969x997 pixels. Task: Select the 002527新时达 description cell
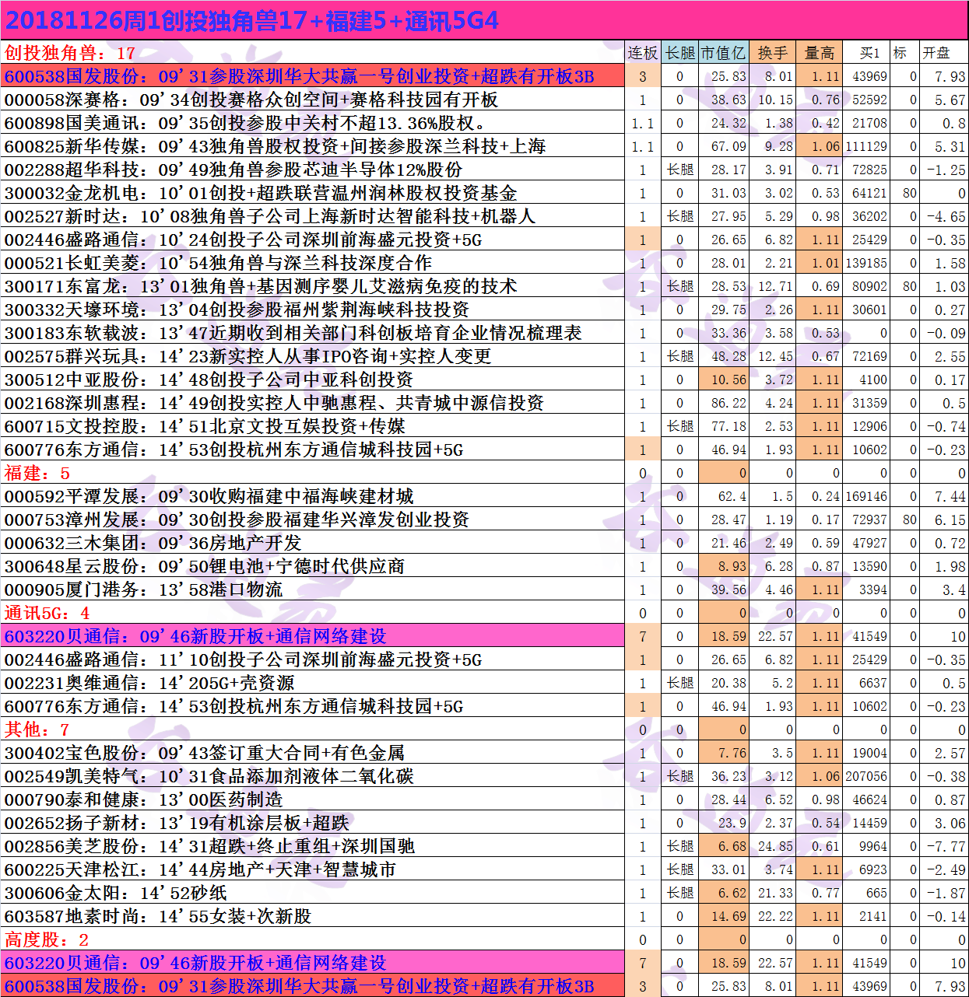[x=313, y=216]
